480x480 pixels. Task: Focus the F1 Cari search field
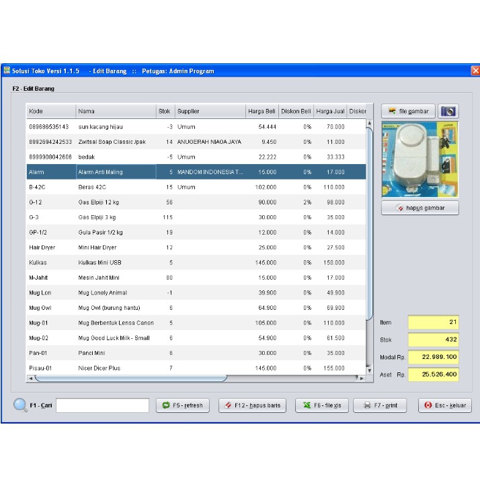(x=102, y=405)
